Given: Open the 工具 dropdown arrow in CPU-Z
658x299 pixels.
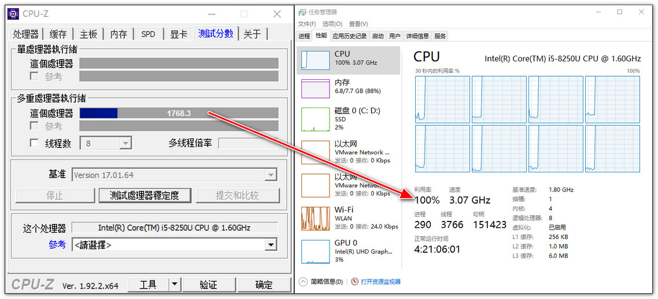Looking at the screenshot, I should click(175, 285).
